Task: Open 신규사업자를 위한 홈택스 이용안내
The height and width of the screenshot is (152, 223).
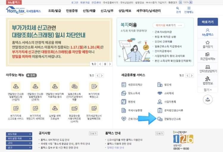Action: coord(124,140)
